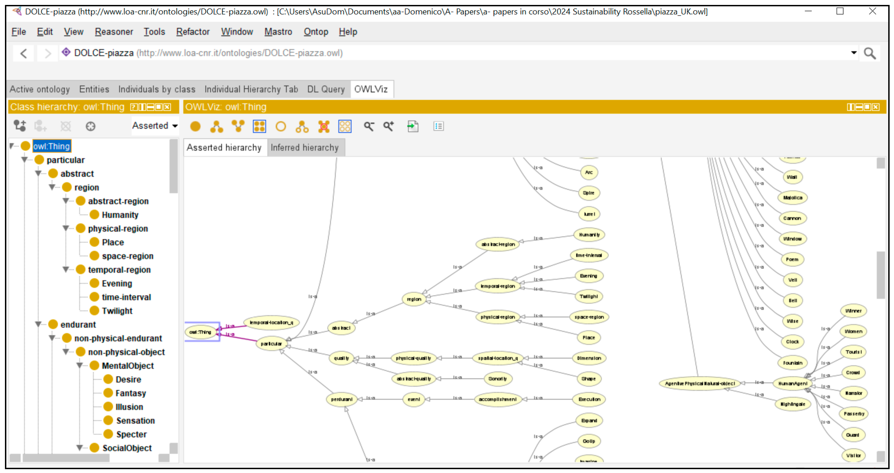Open the Ontop menu

tap(316, 32)
